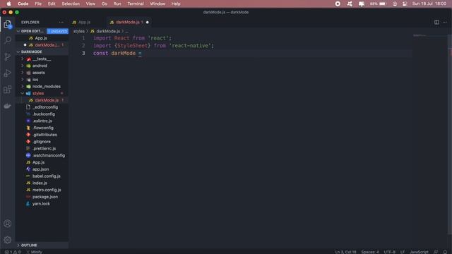Open Explorer views and more actions ellipsis
This screenshot has width=452, height=254.
pyautogui.click(x=61, y=22)
